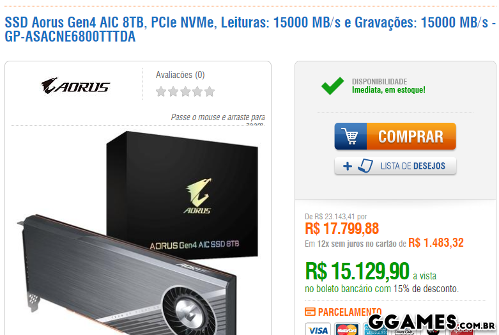499x335 pixels.
Task: Click the MasterCard payment icon
Action: tap(347, 329)
